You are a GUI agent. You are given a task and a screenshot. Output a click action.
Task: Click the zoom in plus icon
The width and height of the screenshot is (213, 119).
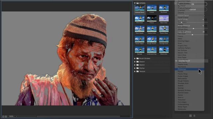point(6,116)
